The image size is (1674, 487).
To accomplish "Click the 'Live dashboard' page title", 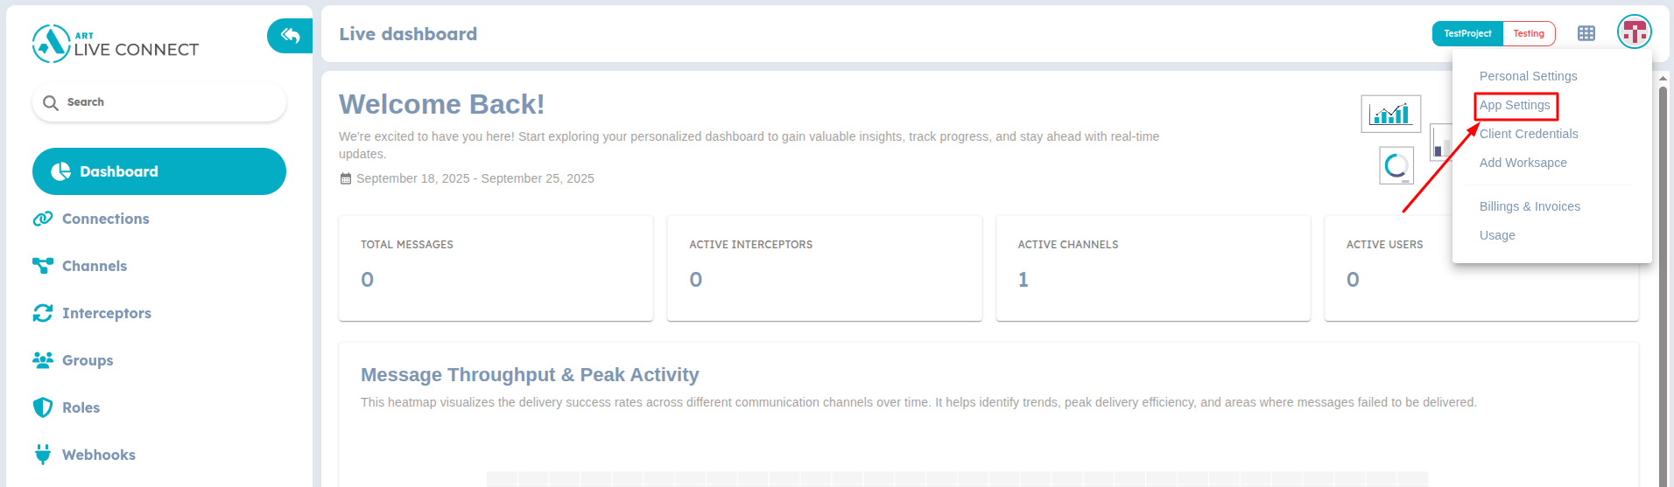I will [408, 34].
